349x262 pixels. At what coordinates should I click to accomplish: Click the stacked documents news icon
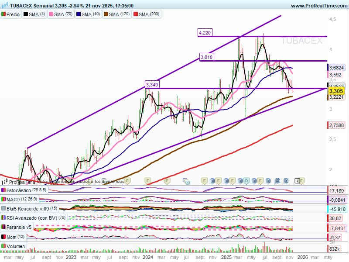tap(187, 180)
